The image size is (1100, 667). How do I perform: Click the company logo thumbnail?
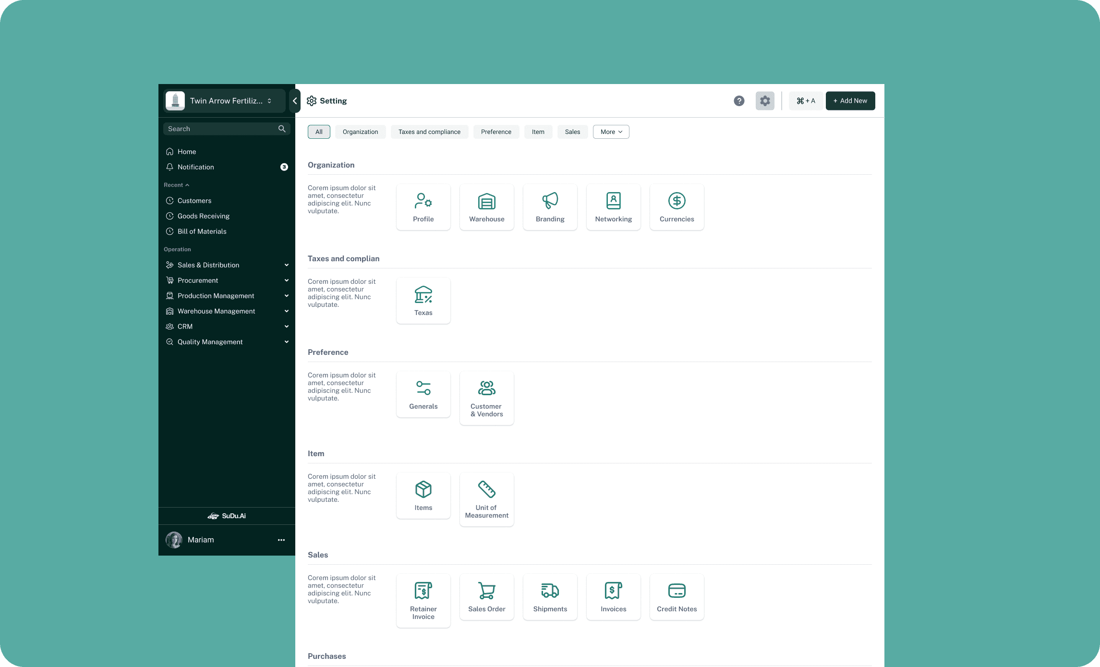coord(175,101)
